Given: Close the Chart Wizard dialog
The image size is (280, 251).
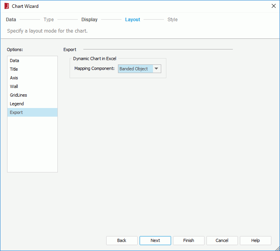Looking at the screenshot, I should [273, 6].
